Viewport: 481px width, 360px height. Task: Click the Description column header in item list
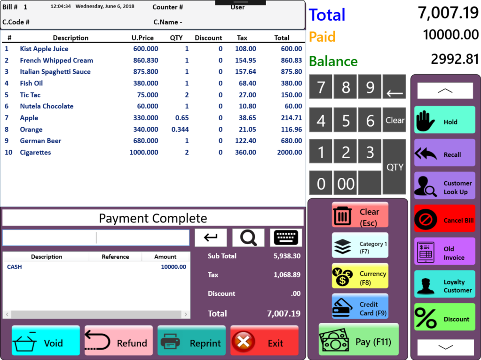pos(71,38)
